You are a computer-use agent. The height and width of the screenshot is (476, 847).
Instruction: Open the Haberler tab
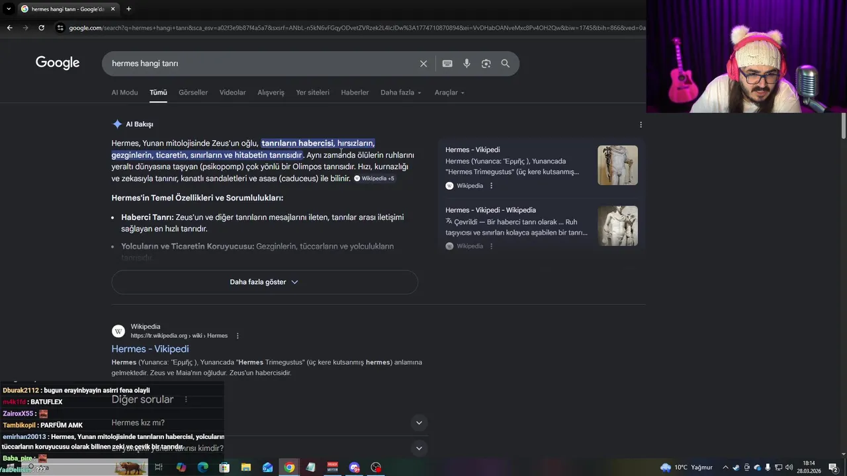tap(355, 93)
